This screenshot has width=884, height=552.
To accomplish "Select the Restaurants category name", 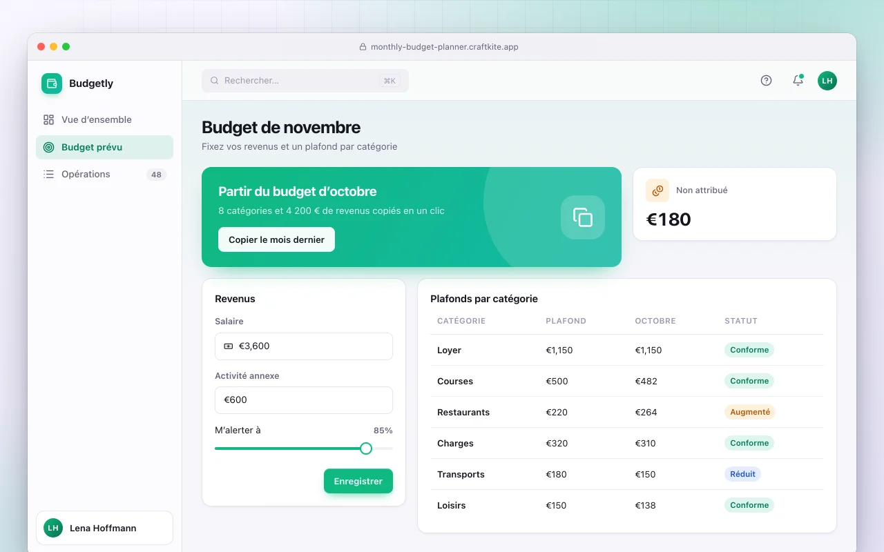I will click(463, 412).
